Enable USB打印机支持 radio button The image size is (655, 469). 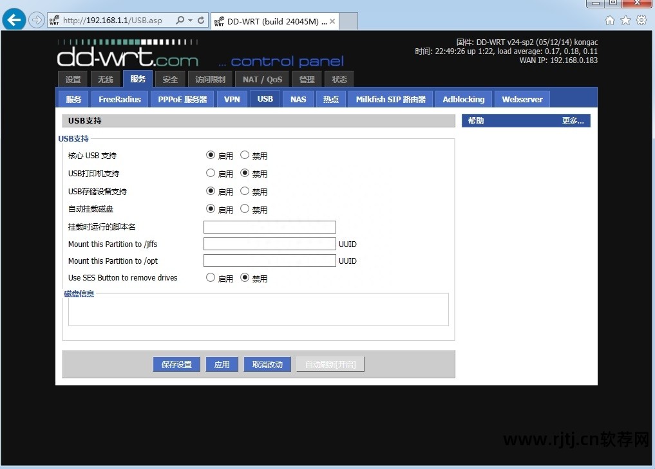coord(211,173)
